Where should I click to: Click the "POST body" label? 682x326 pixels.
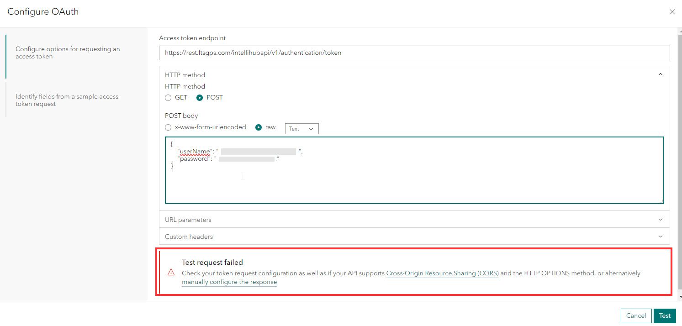point(181,116)
